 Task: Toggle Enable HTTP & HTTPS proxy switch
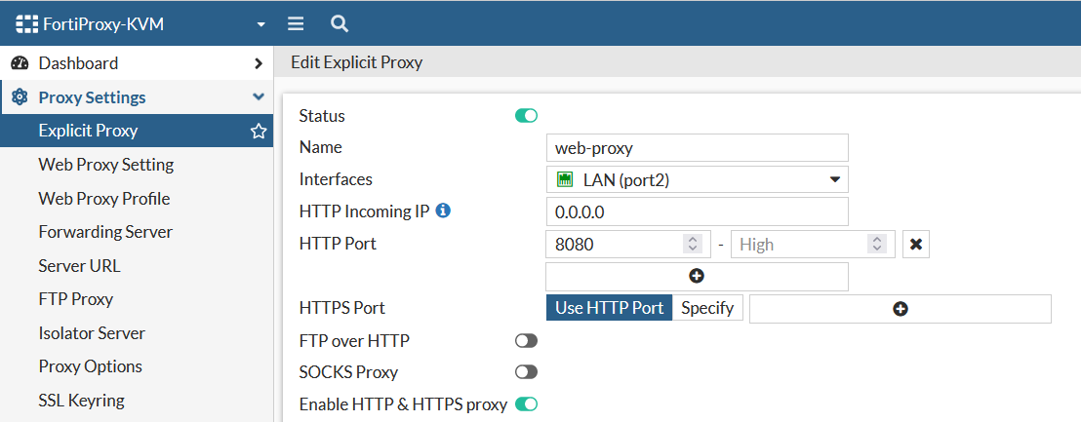pyautogui.click(x=526, y=403)
